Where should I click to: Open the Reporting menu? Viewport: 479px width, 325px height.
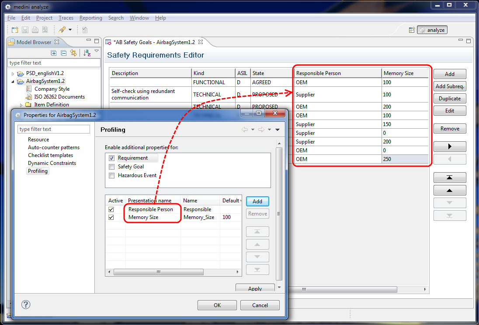[x=90, y=18]
